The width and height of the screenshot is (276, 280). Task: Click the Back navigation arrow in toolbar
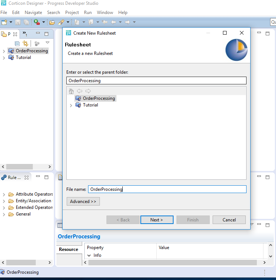pyautogui.click(x=113, y=22)
